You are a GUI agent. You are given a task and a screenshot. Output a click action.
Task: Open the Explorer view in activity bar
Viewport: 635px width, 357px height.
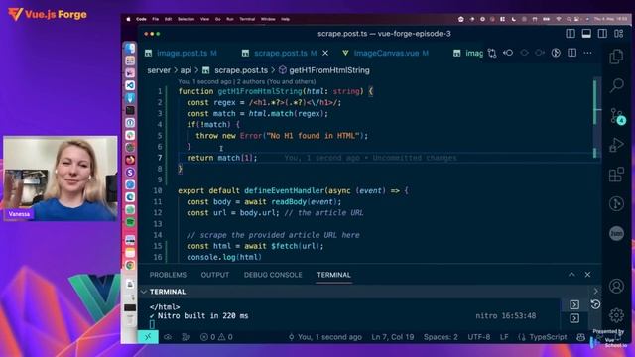[x=616, y=57]
